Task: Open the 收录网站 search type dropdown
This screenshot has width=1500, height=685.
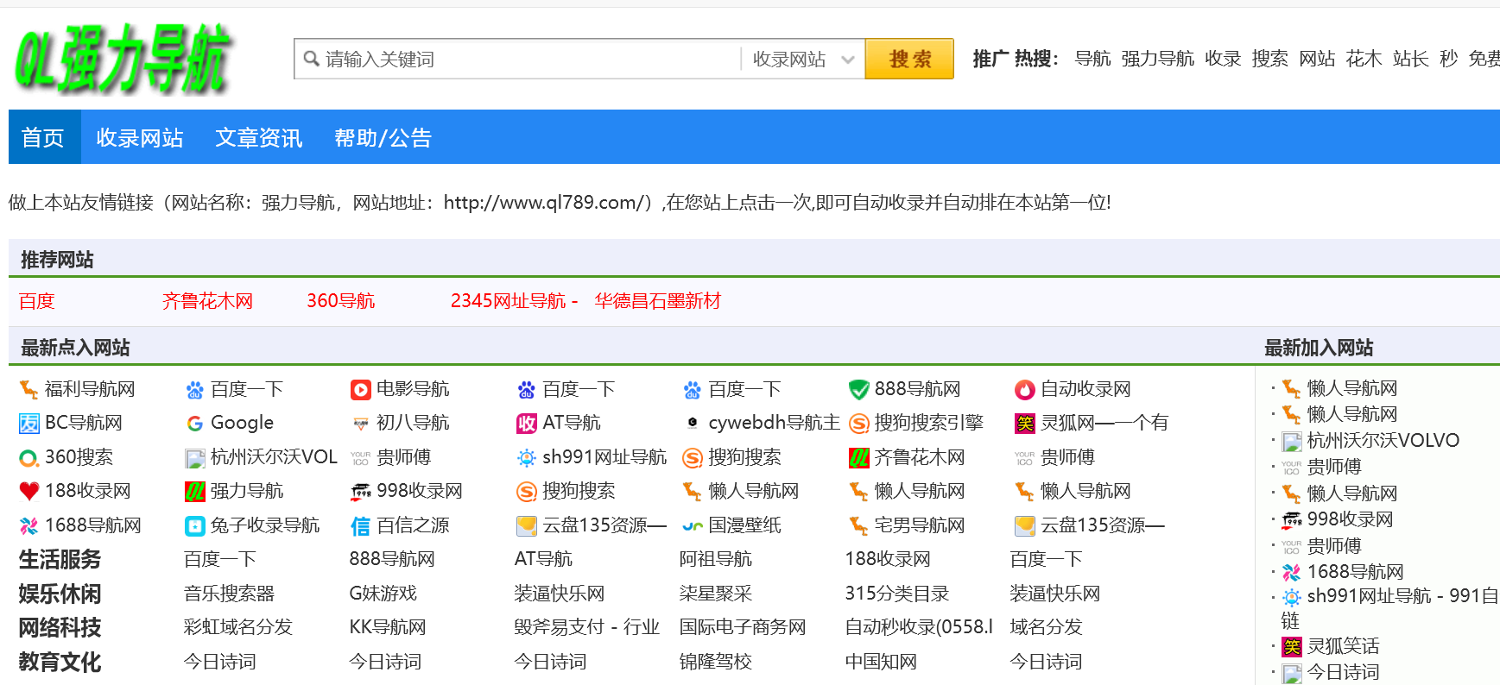Action: click(x=803, y=59)
